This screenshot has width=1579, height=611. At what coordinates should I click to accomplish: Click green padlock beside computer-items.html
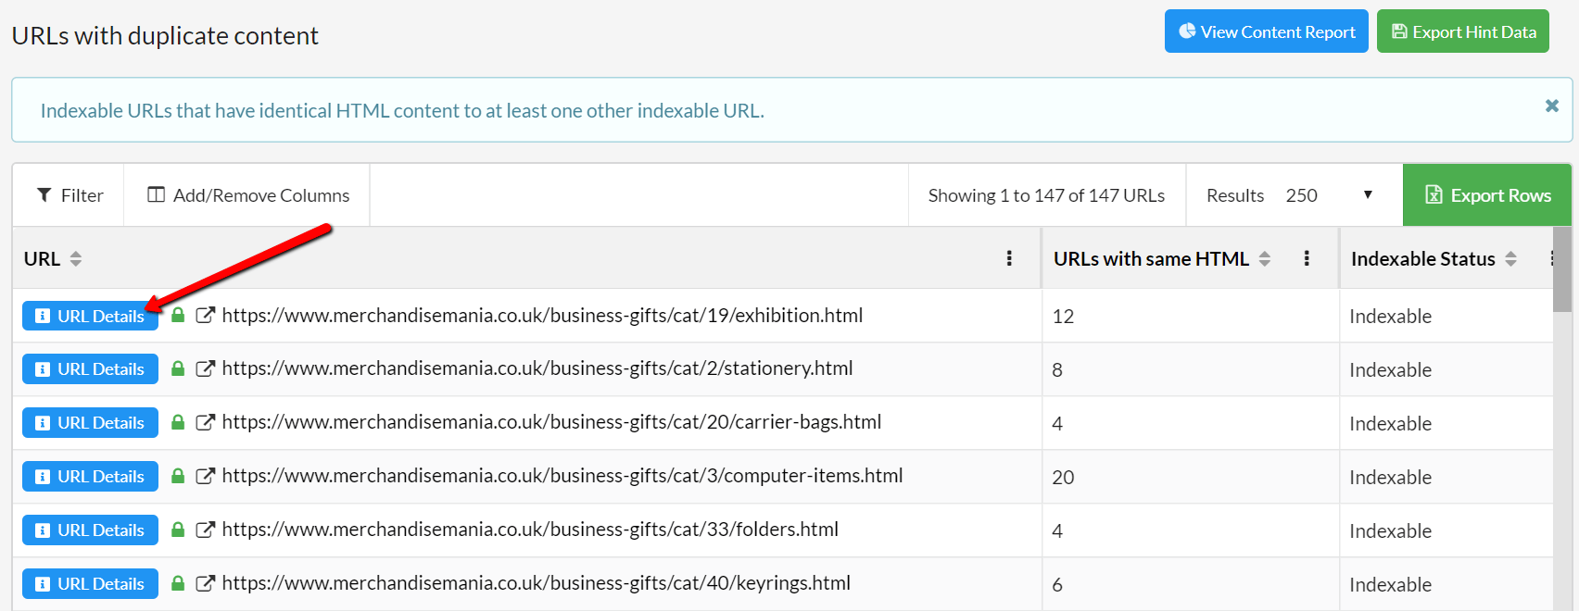click(178, 476)
